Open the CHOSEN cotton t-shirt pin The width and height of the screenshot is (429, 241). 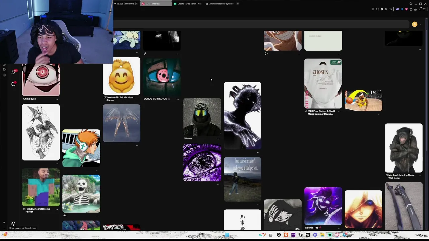pyautogui.click(x=323, y=84)
